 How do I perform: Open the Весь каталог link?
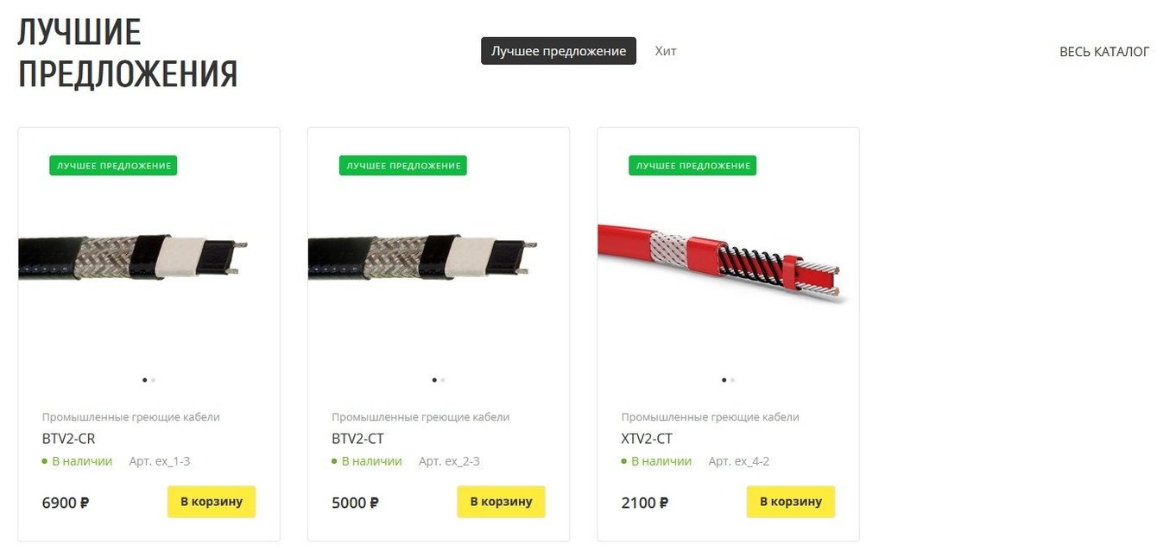tap(1104, 52)
